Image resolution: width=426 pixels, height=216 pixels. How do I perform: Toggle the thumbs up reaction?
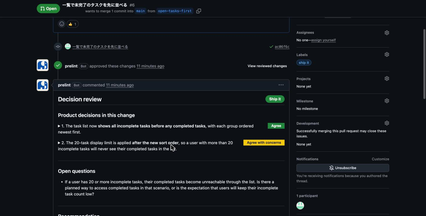(x=72, y=24)
